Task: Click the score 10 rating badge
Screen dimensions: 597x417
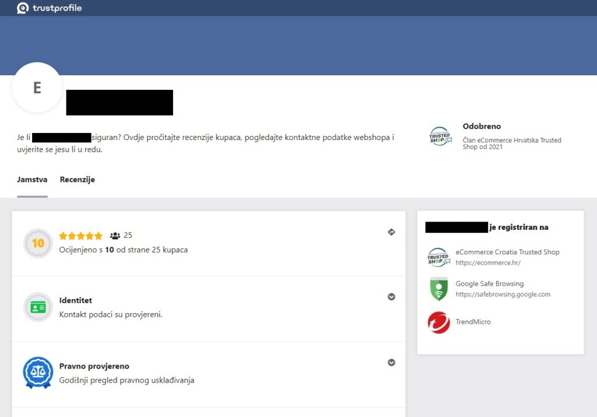Action: coord(38,243)
